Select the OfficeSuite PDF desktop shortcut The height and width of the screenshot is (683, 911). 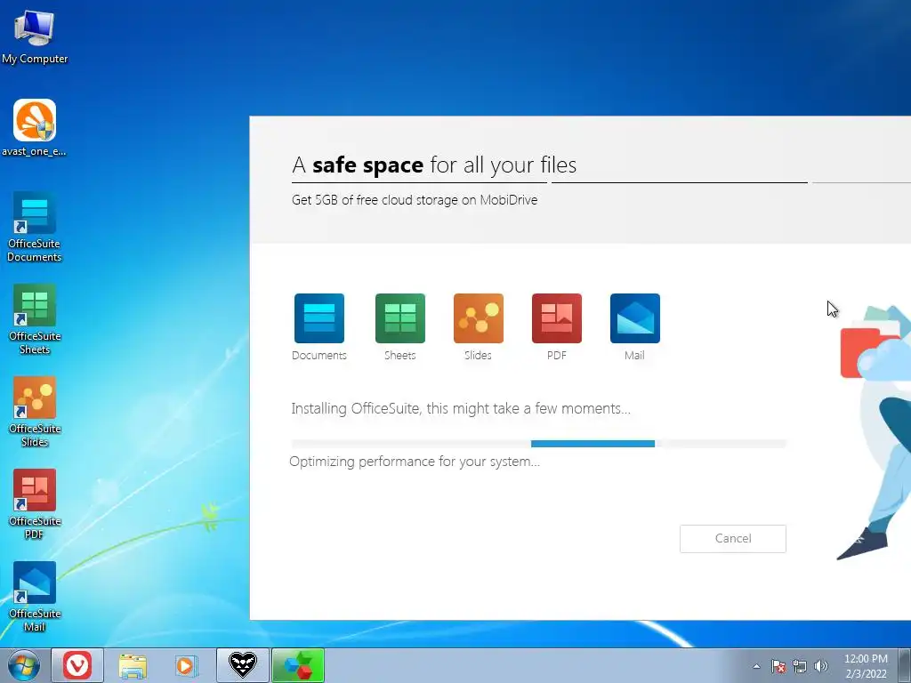pos(35,504)
